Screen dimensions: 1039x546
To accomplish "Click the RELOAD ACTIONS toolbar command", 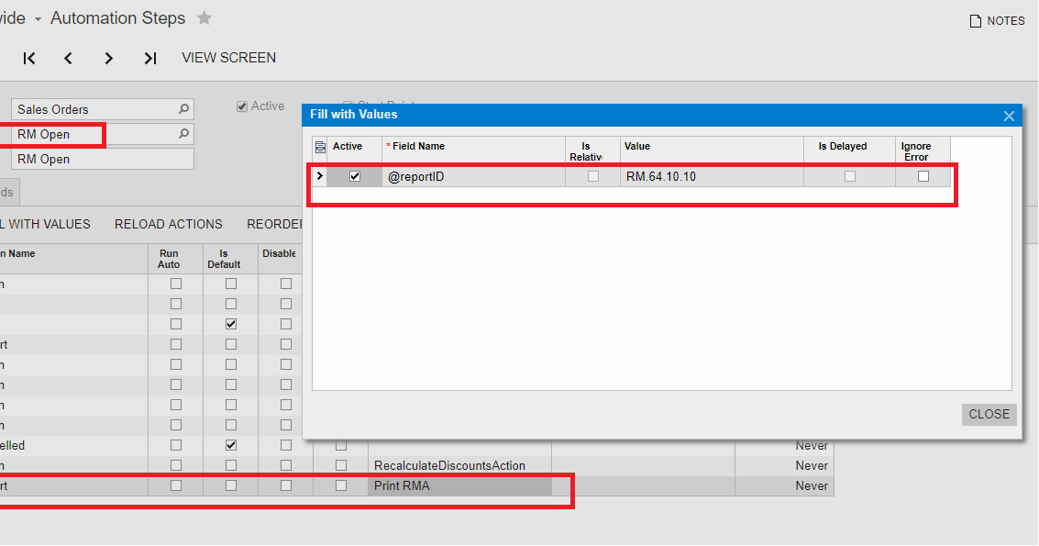I will pyautogui.click(x=168, y=224).
